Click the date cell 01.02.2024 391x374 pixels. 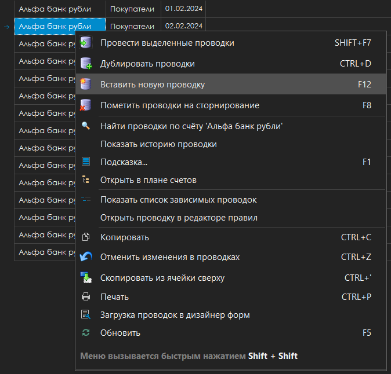point(183,9)
